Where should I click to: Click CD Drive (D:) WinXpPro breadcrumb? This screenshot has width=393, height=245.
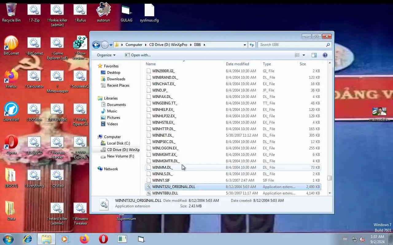point(168,45)
